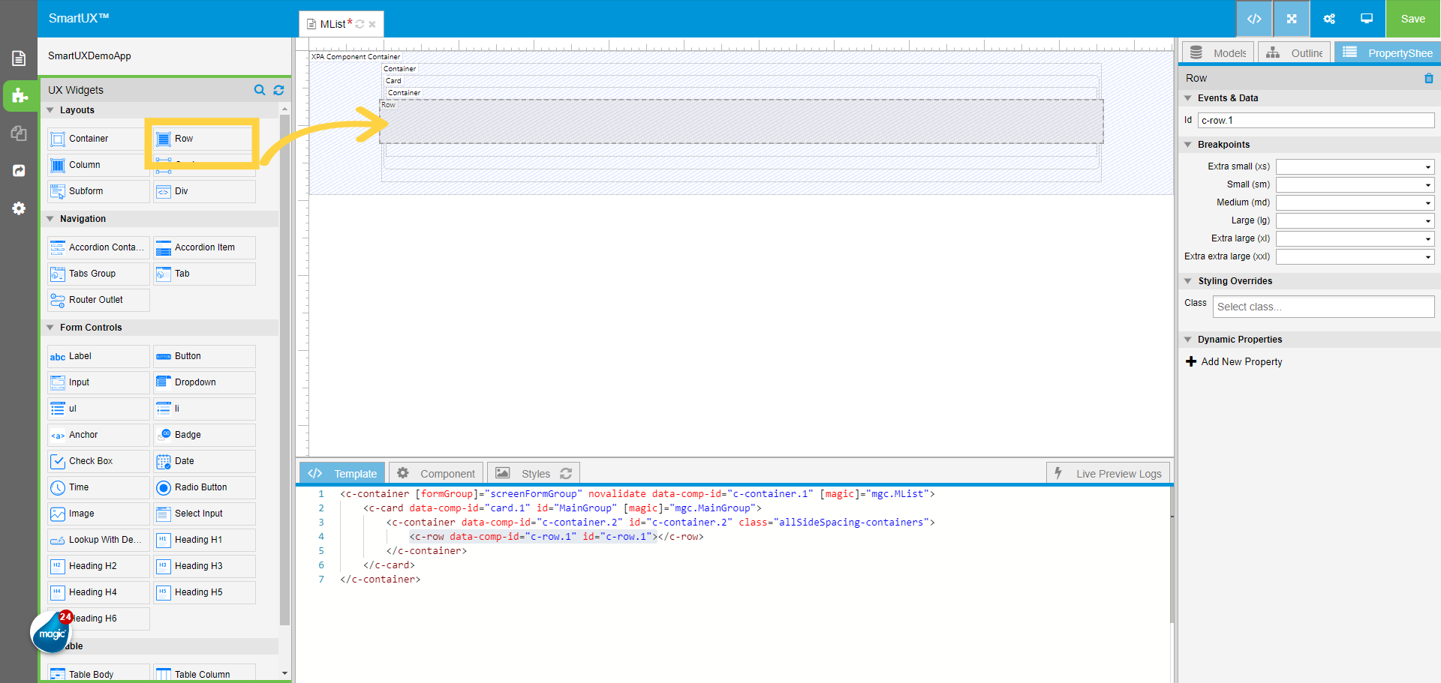Open the gears settings icon in the top toolbar
This screenshot has width=1441, height=683.
click(1328, 19)
